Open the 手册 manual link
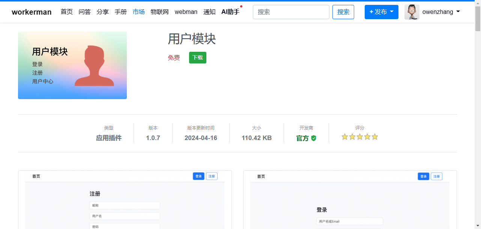This screenshot has height=229, width=481. pyautogui.click(x=121, y=12)
